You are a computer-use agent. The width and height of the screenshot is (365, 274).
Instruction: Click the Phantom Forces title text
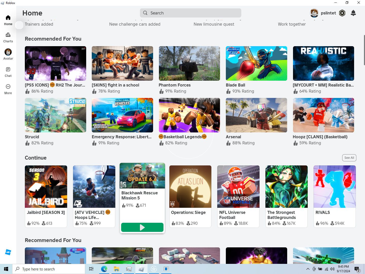point(175,85)
